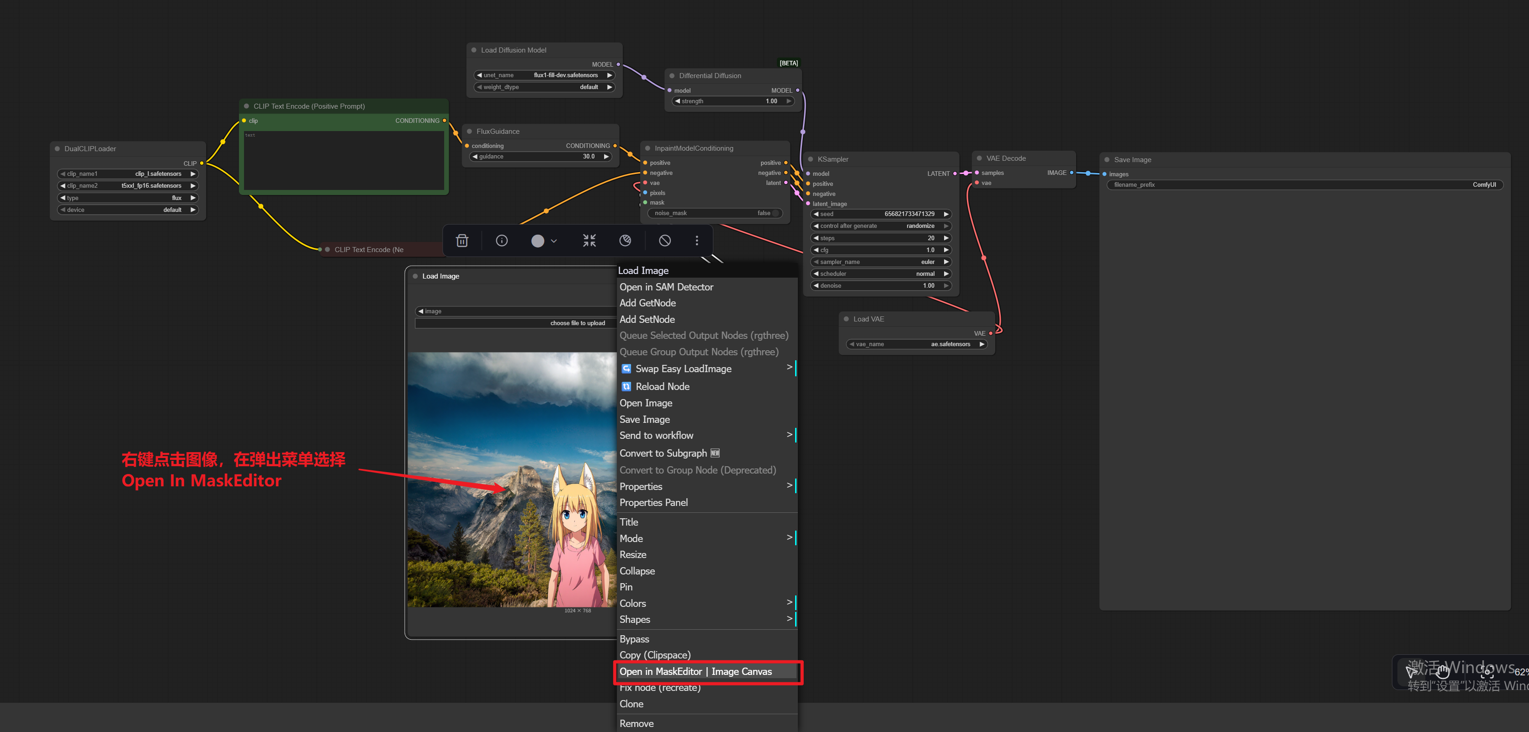Click the mask editor circle icon
1529x732 pixels.
625,240
